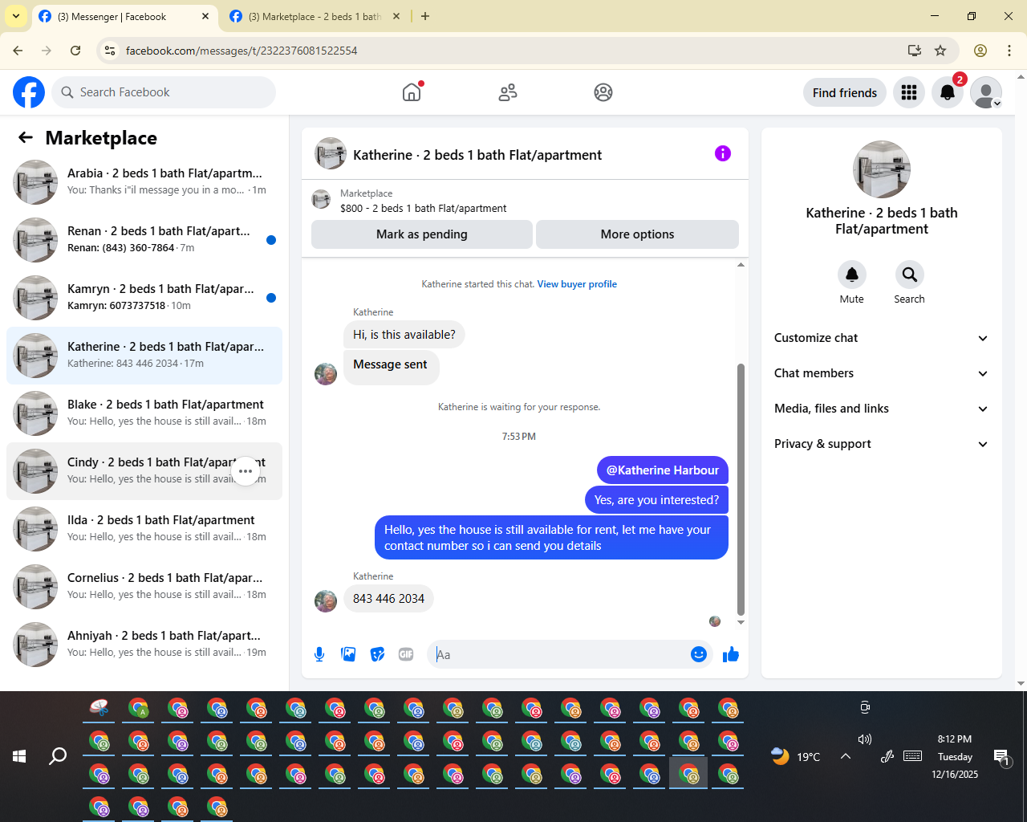Open volume control in system tray
The height and width of the screenshot is (822, 1027).
pyautogui.click(x=864, y=739)
